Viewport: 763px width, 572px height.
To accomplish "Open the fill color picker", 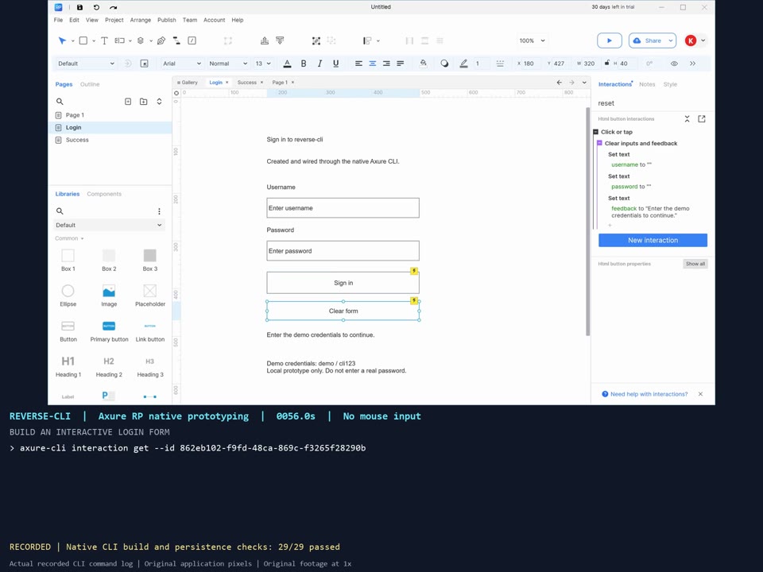I will pos(423,64).
